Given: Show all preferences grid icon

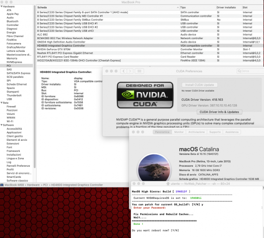Looking at the screenshot, I should click(139, 71).
